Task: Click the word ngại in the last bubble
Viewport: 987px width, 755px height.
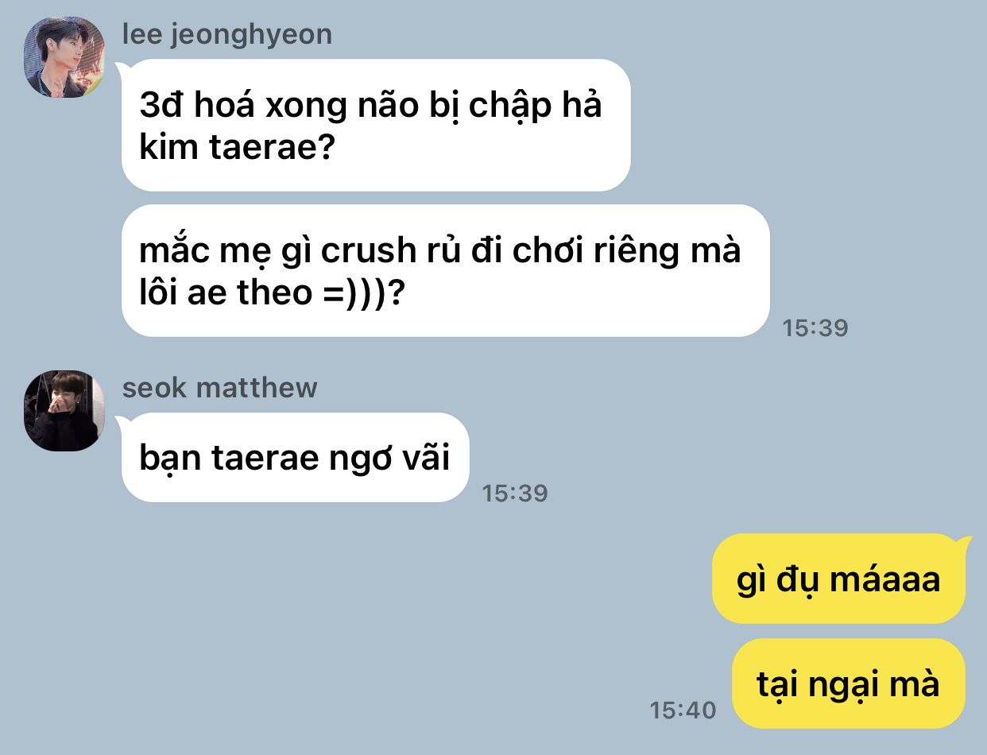Action: pyautogui.click(x=849, y=684)
